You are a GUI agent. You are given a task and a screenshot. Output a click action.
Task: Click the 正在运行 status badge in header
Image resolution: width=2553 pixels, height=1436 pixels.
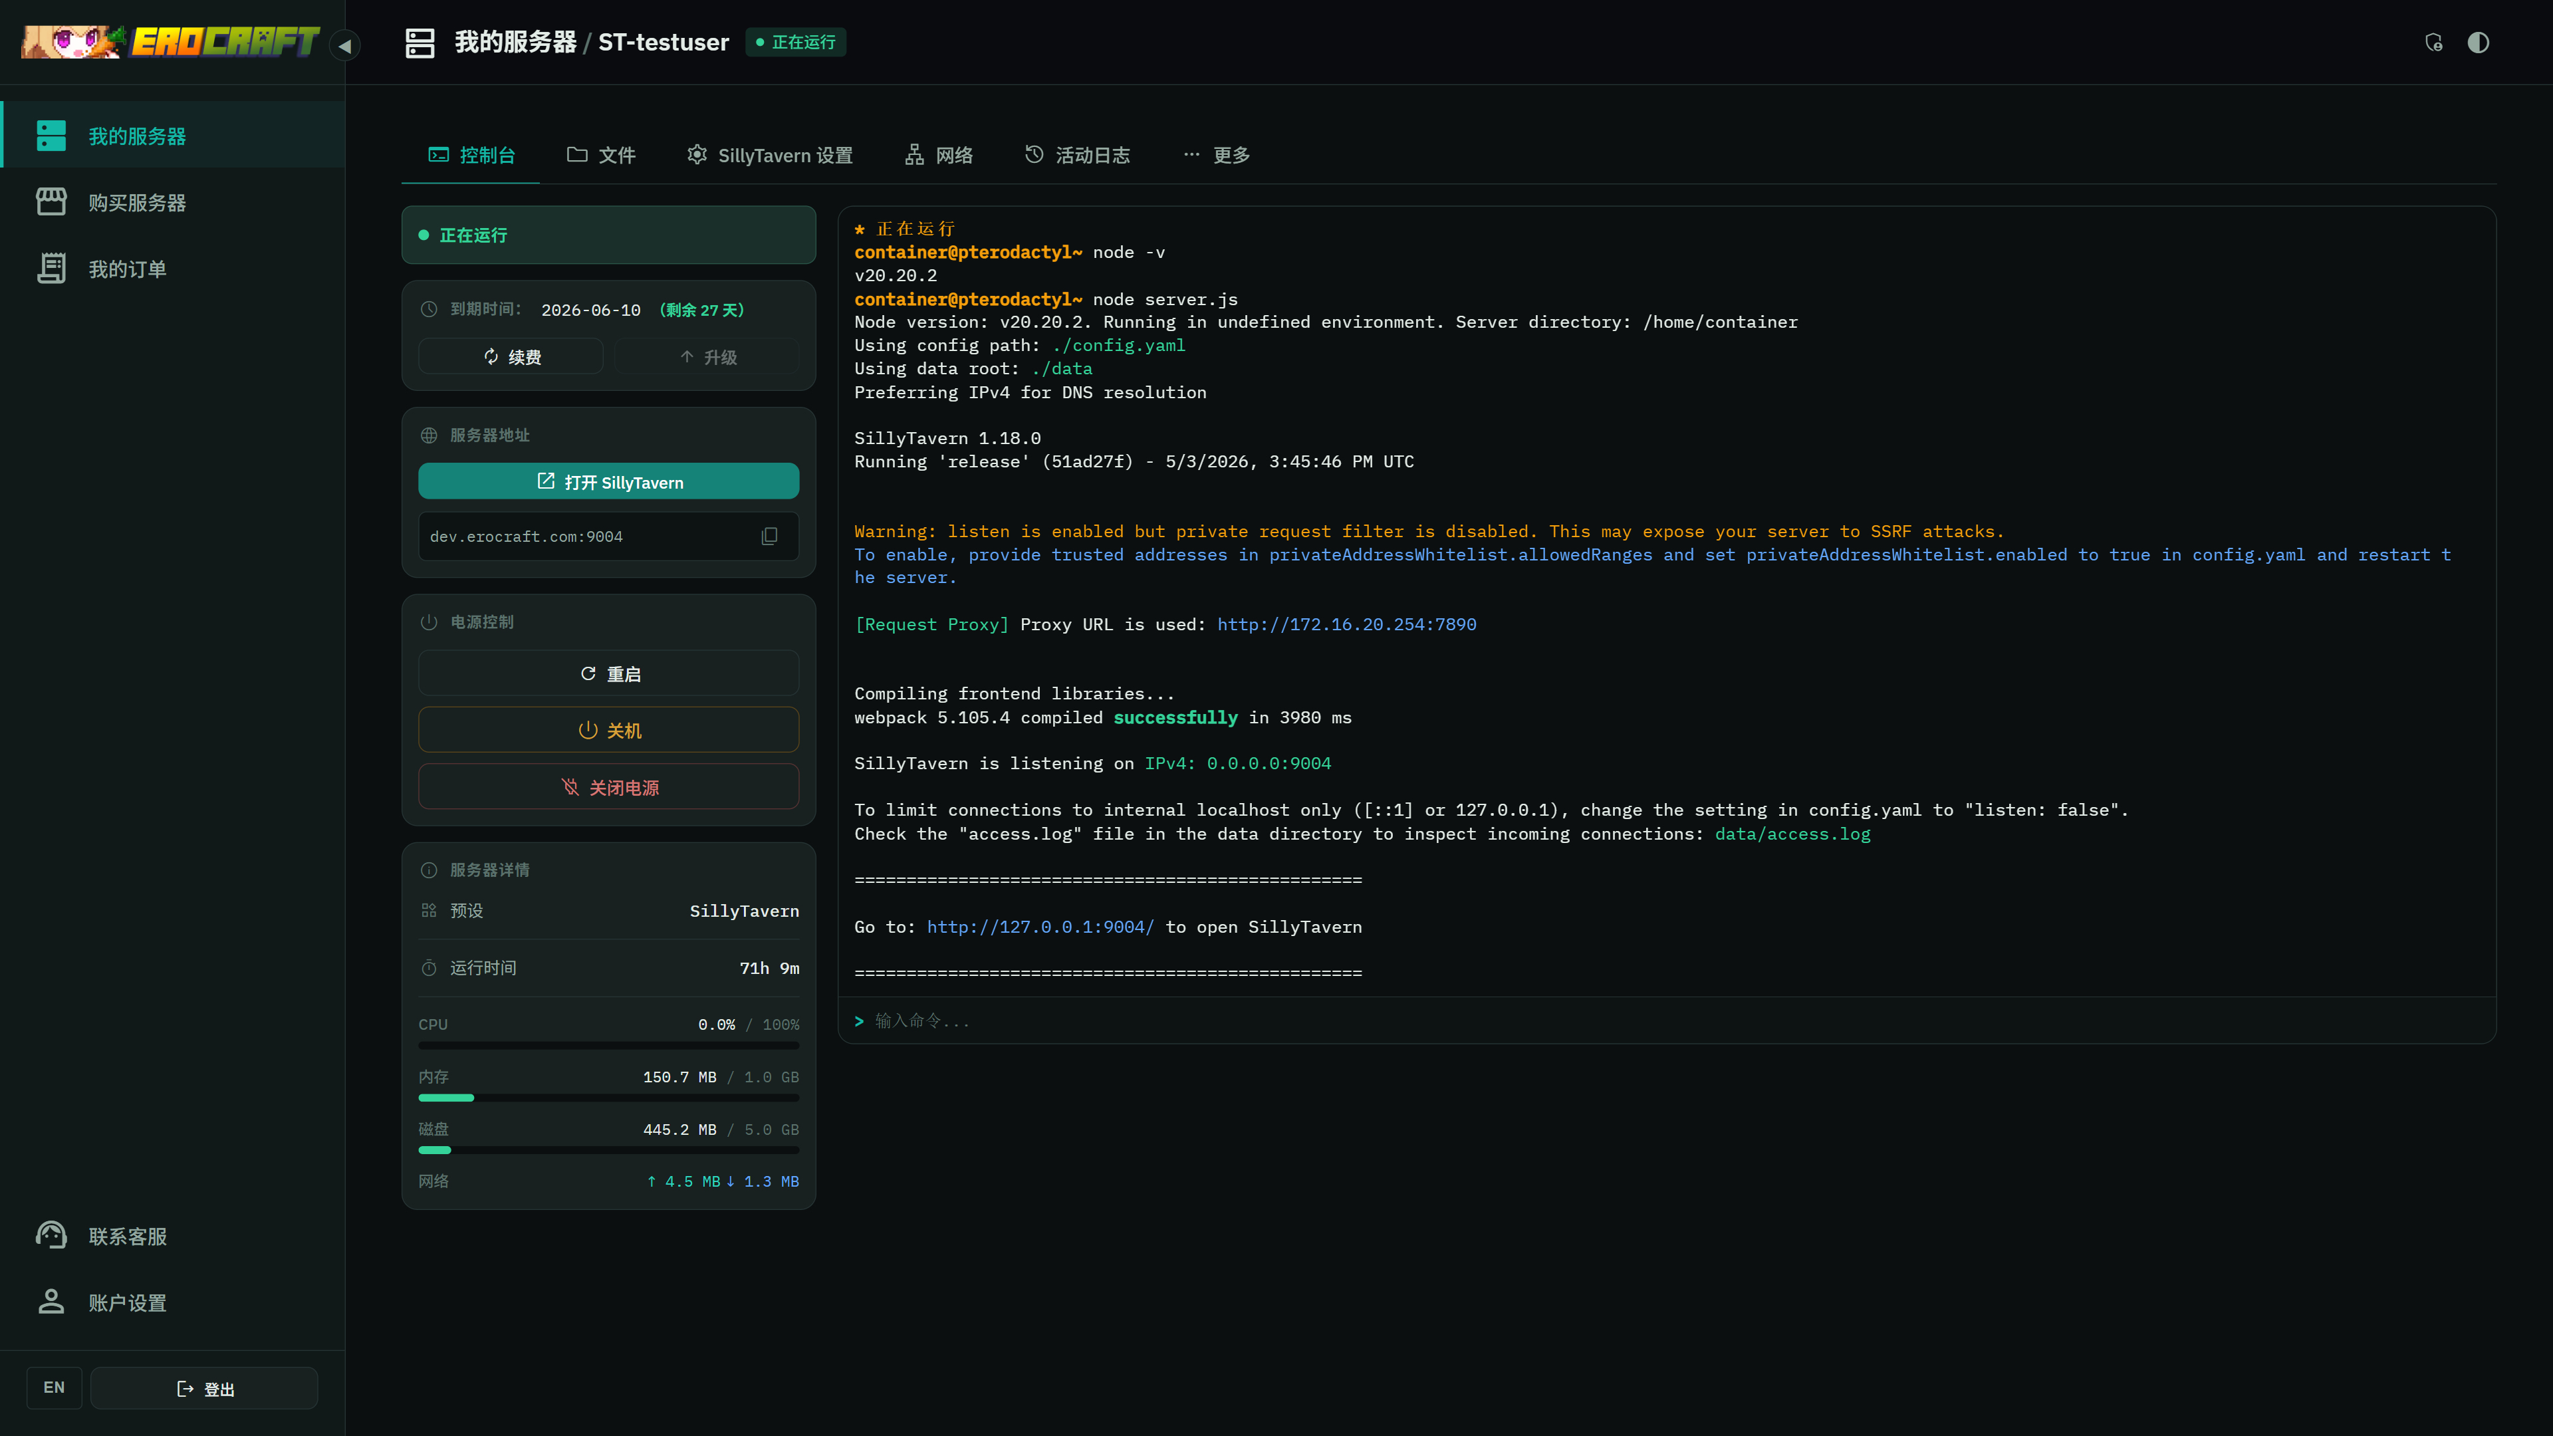796,43
